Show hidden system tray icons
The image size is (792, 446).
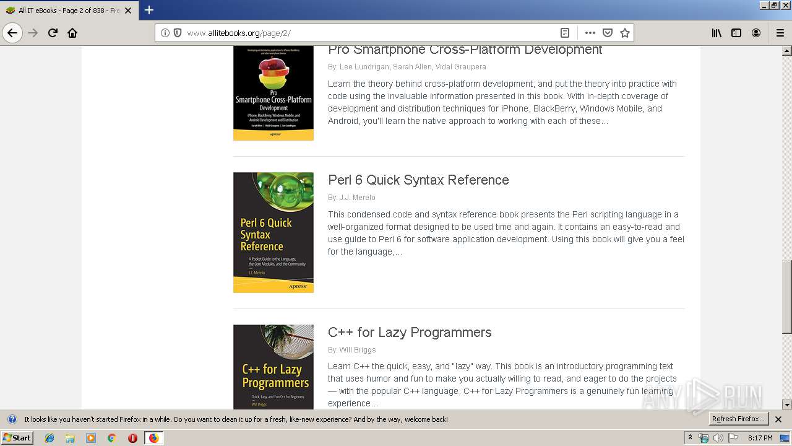tap(691, 438)
